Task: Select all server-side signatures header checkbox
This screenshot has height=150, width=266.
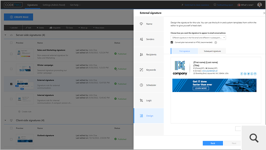Action: [x=11, y=43]
